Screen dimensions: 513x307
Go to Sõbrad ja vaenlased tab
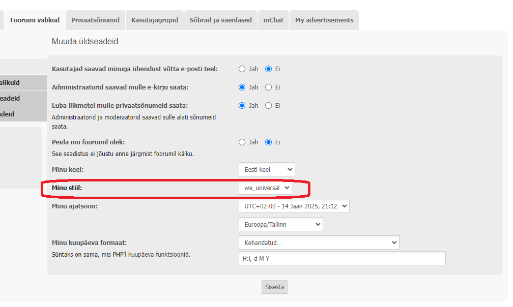220,20
